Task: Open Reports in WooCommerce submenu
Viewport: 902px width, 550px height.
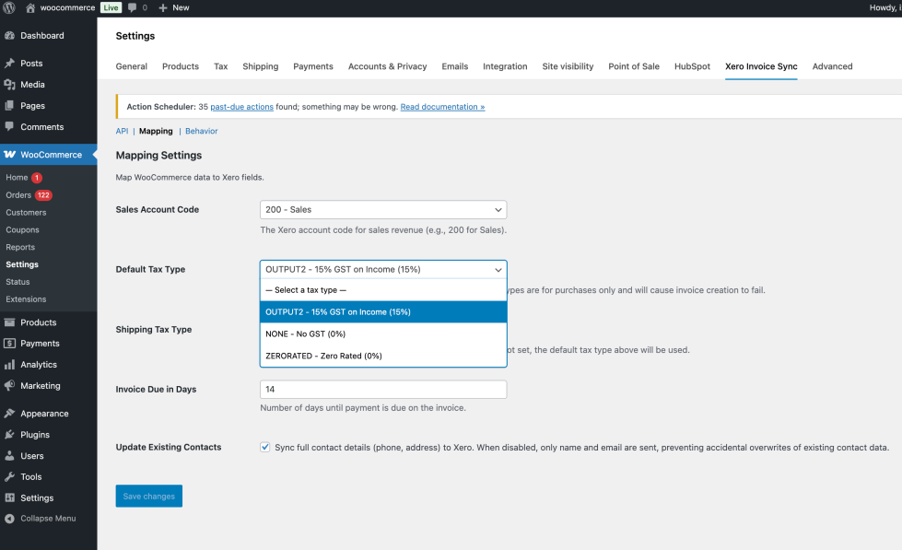Action: tap(20, 247)
